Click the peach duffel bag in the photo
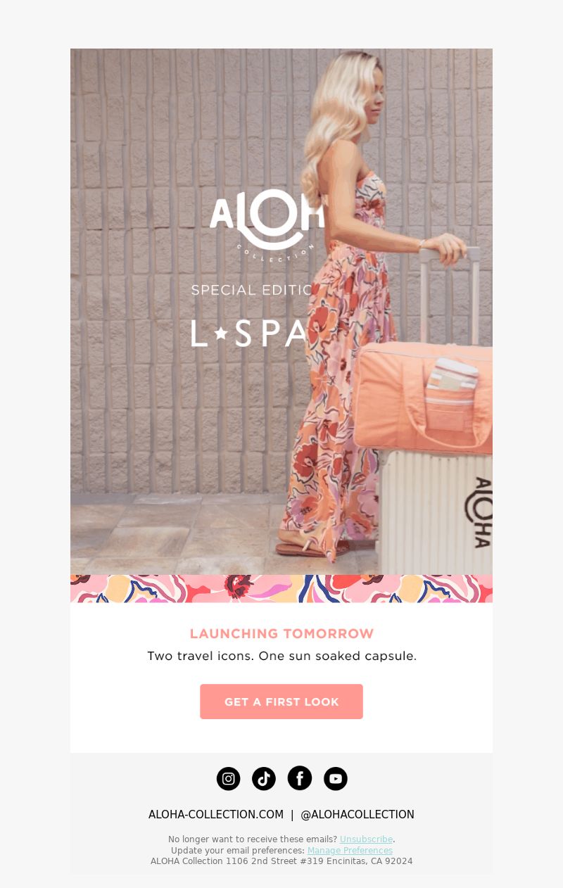 tap(422, 398)
